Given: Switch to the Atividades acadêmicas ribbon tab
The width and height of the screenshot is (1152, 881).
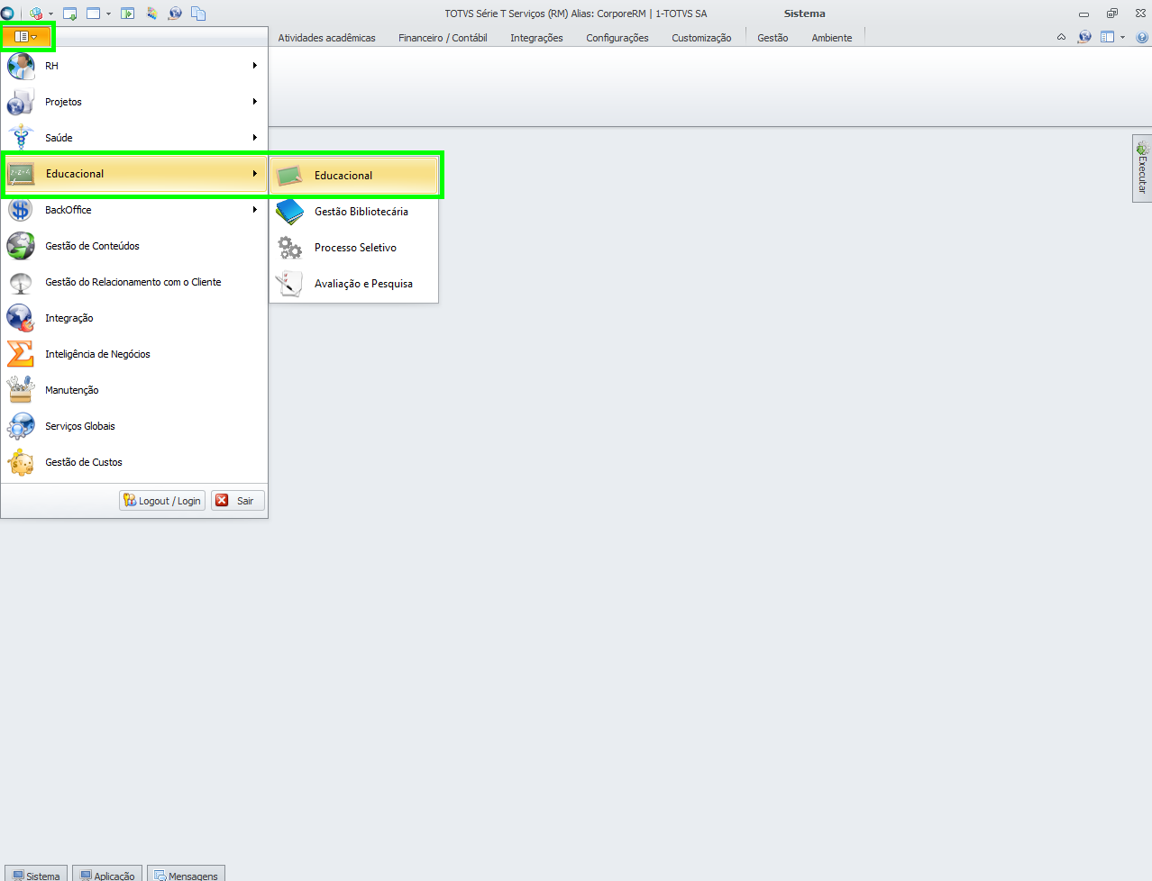Looking at the screenshot, I should click(326, 38).
